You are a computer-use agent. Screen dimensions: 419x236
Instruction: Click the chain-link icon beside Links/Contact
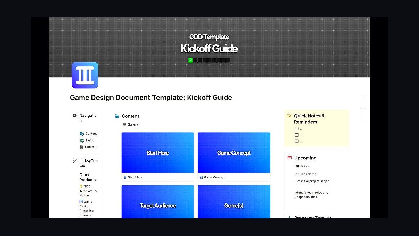74,161
